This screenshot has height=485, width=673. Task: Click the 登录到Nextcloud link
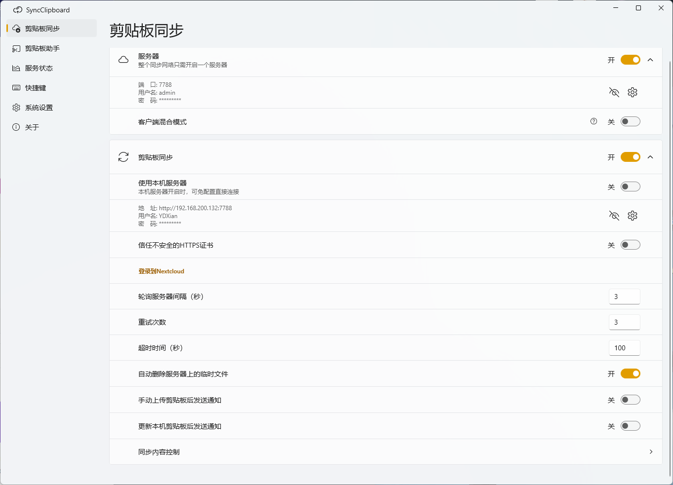coord(161,271)
